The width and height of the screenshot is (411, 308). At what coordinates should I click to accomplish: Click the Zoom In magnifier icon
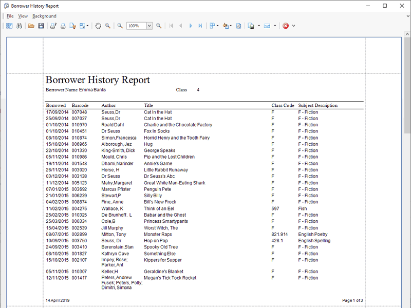coord(159,26)
